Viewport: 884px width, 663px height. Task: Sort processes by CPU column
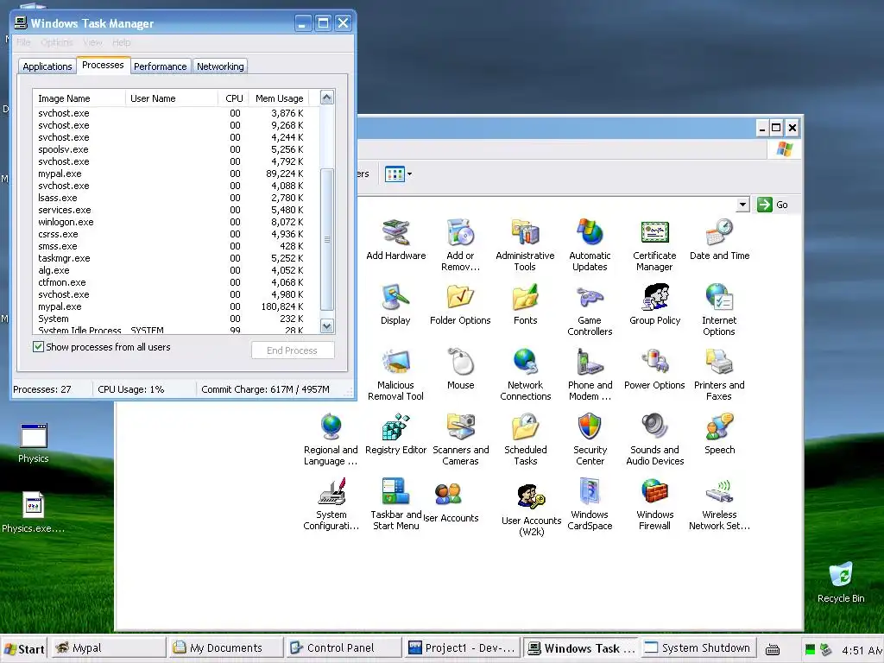click(233, 98)
